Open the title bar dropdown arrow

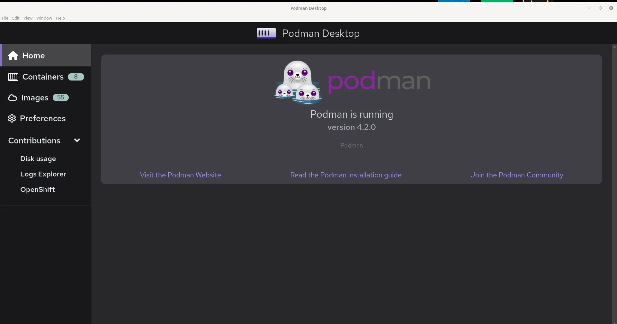click(589, 8)
